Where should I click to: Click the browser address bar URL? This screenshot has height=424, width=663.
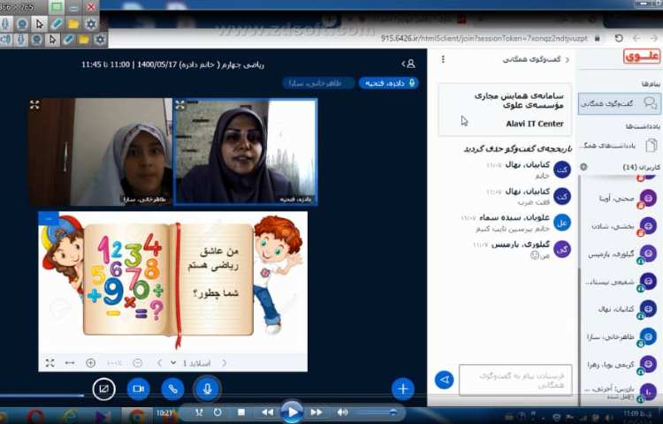click(484, 38)
